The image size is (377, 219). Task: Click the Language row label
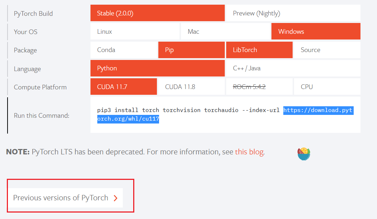pos(27,69)
